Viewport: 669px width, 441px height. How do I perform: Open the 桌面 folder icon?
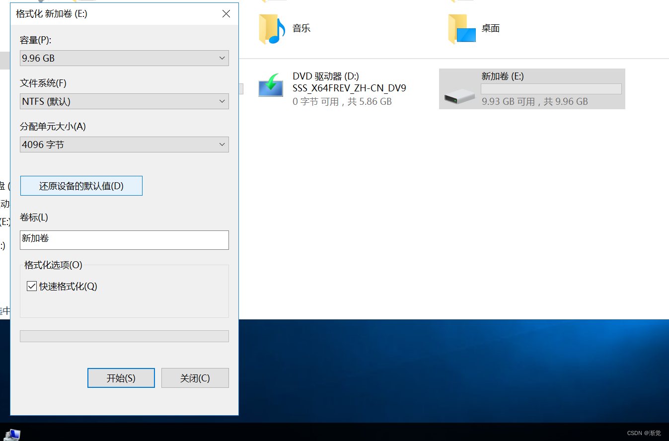(462, 29)
